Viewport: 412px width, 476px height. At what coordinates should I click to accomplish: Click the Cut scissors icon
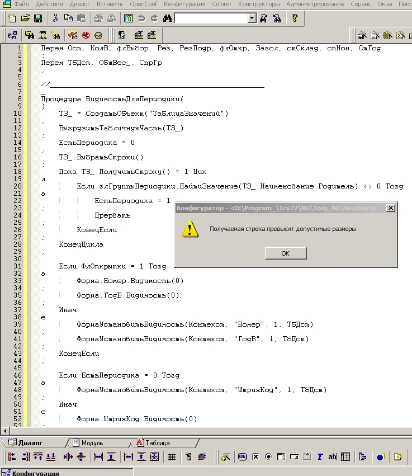click(x=55, y=18)
